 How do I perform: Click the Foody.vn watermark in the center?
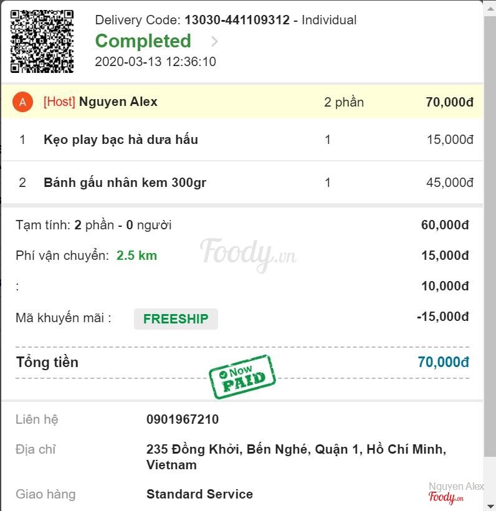click(249, 254)
